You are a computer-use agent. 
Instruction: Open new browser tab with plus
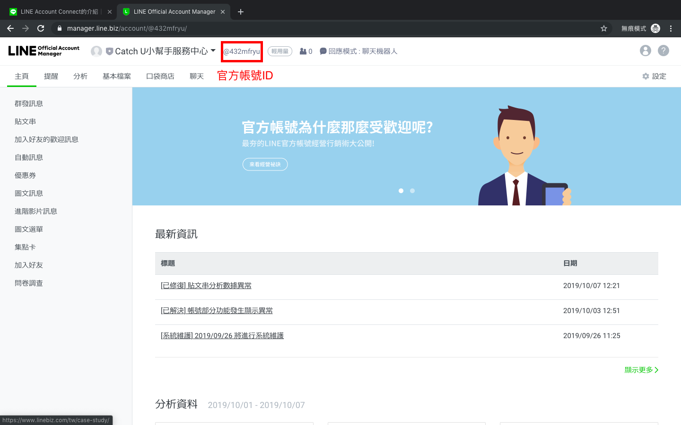click(x=241, y=12)
